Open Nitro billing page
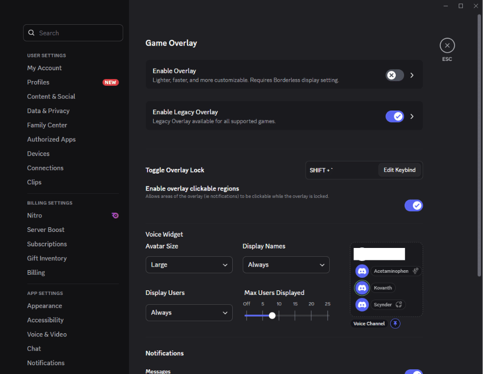 pos(35,215)
